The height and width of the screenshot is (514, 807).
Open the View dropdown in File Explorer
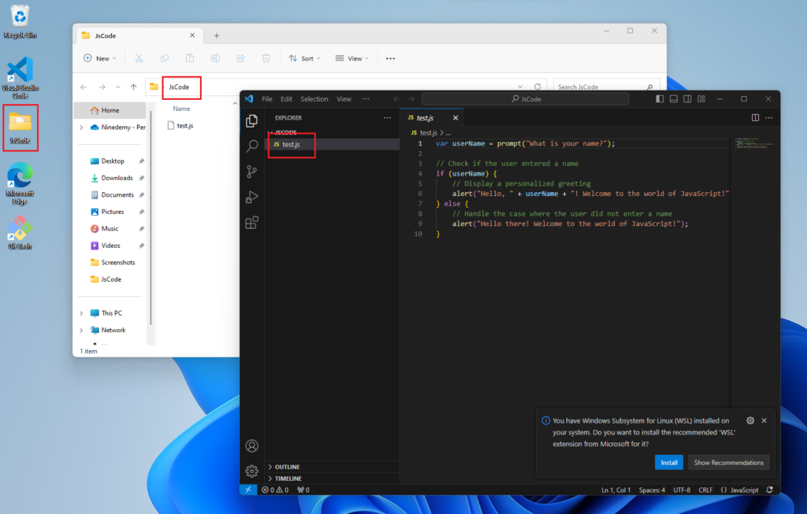coord(352,58)
